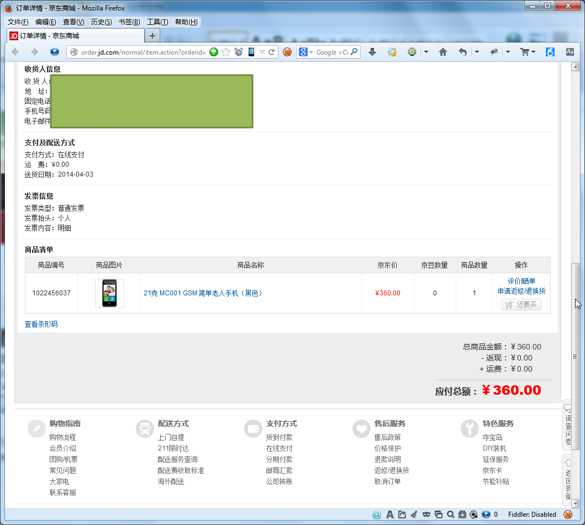Click the mobile phone icon in URL bar
Image resolution: width=585 pixels, height=525 pixels.
point(251,52)
